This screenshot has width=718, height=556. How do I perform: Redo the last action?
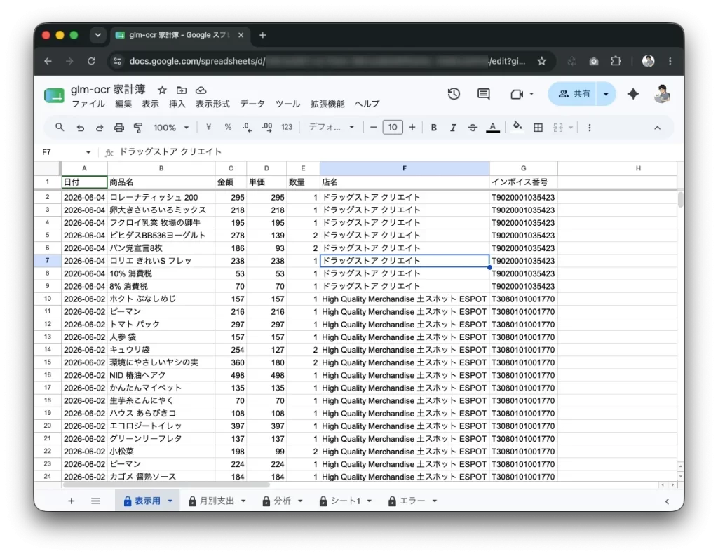coord(100,128)
